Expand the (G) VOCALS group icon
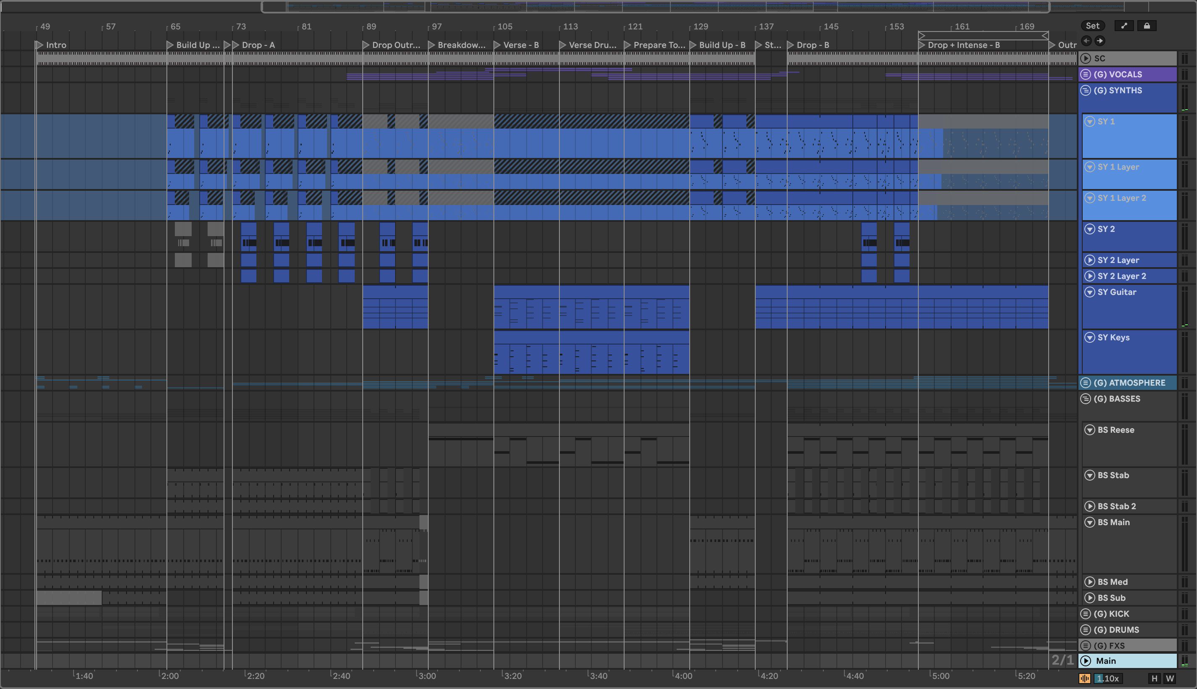This screenshot has width=1197, height=689. (x=1086, y=75)
